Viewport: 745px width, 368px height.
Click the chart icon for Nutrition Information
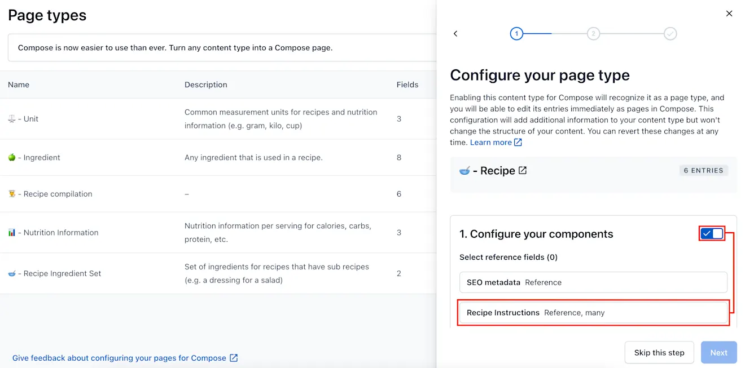(x=12, y=232)
